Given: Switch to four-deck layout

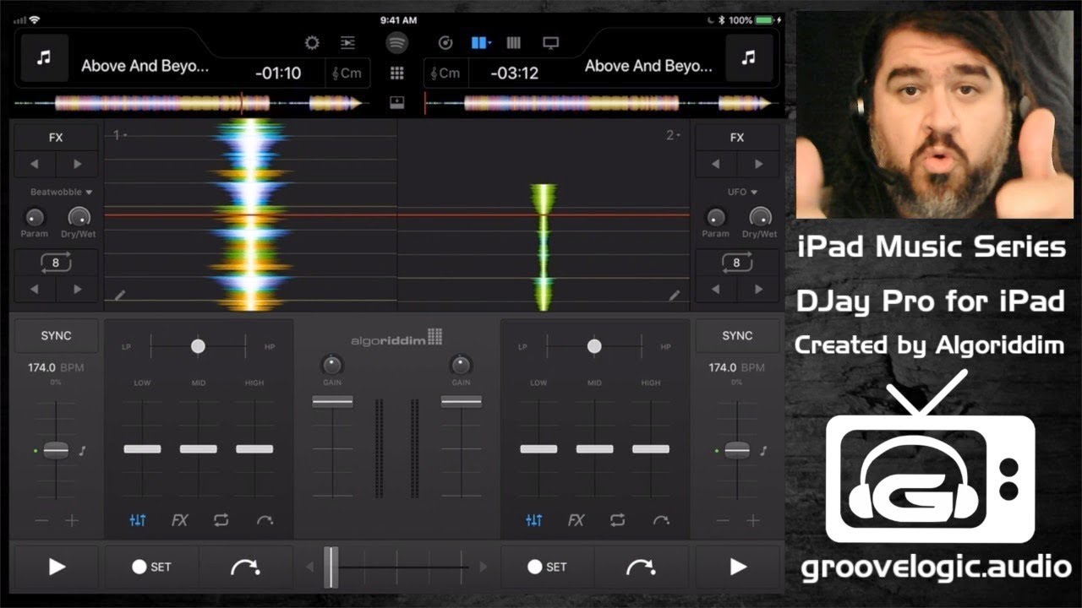Looking at the screenshot, I should (x=514, y=43).
